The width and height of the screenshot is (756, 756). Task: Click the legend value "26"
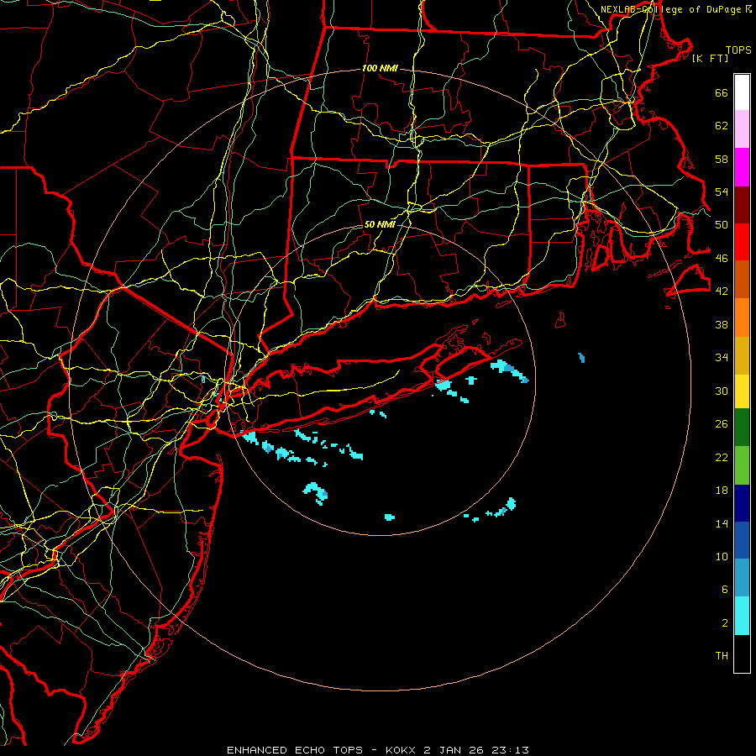pyautogui.click(x=722, y=424)
